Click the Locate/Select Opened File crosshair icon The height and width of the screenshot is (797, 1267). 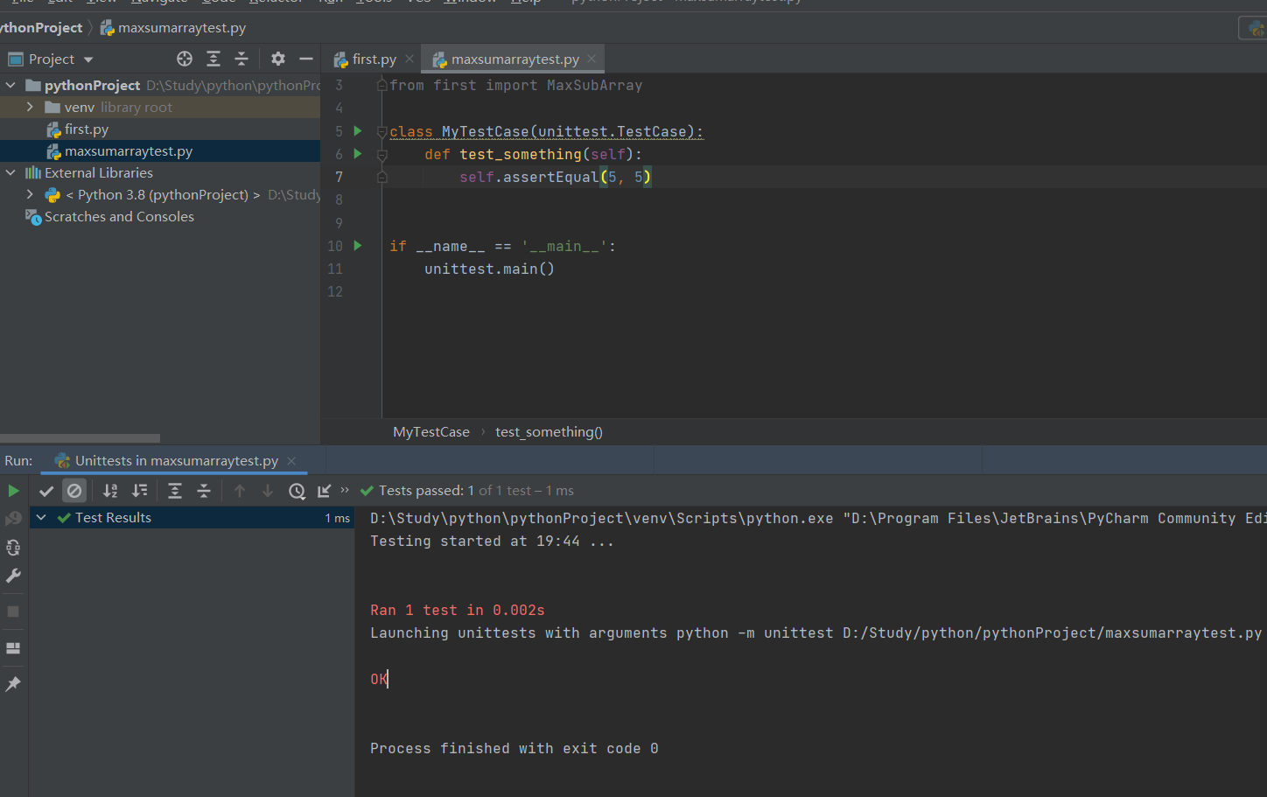point(185,59)
